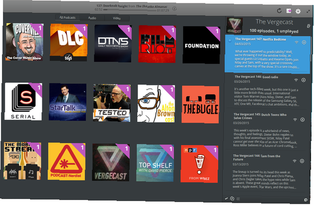Screen dimensions: 314x205
Task: Refresh podcast feeds with the reload icon
Action: [279, 10]
